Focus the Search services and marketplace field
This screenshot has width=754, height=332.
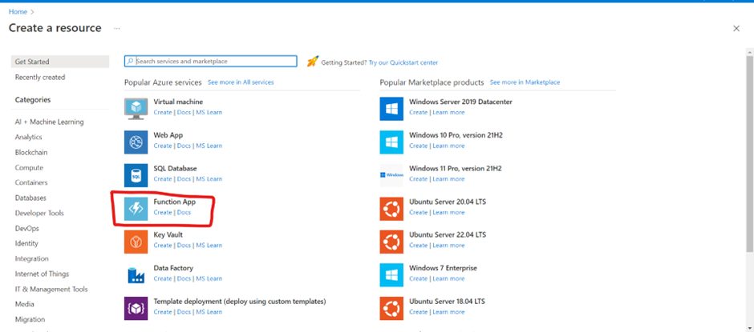211,62
